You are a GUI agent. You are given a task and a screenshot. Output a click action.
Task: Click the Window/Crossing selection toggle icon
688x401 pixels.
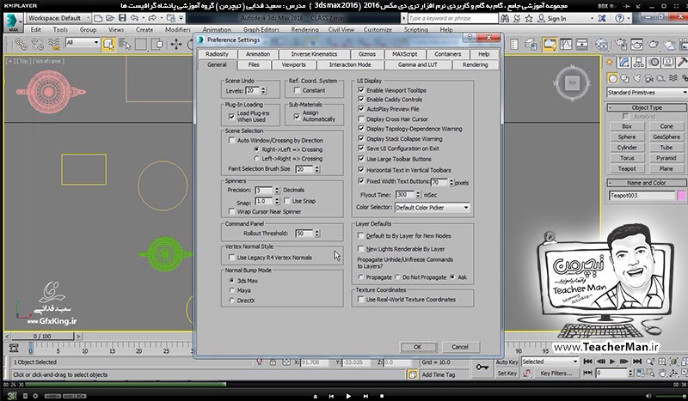pyautogui.click(x=157, y=45)
